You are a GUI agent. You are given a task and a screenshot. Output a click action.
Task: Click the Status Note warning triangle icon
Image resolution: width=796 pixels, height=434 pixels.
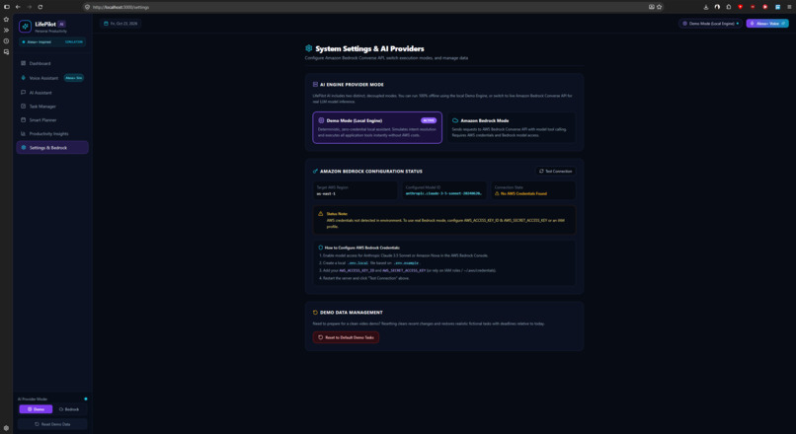[x=320, y=214]
